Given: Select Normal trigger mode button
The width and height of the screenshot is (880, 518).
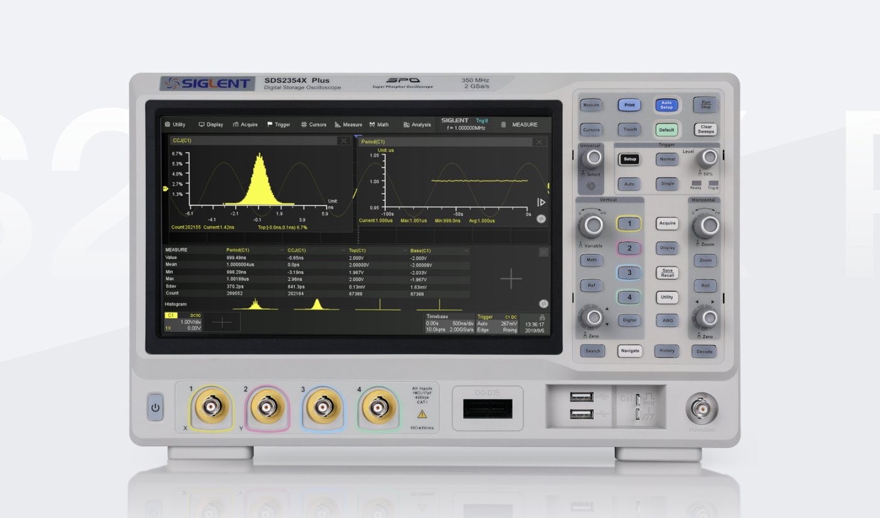Looking at the screenshot, I should click(x=667, y=159).
